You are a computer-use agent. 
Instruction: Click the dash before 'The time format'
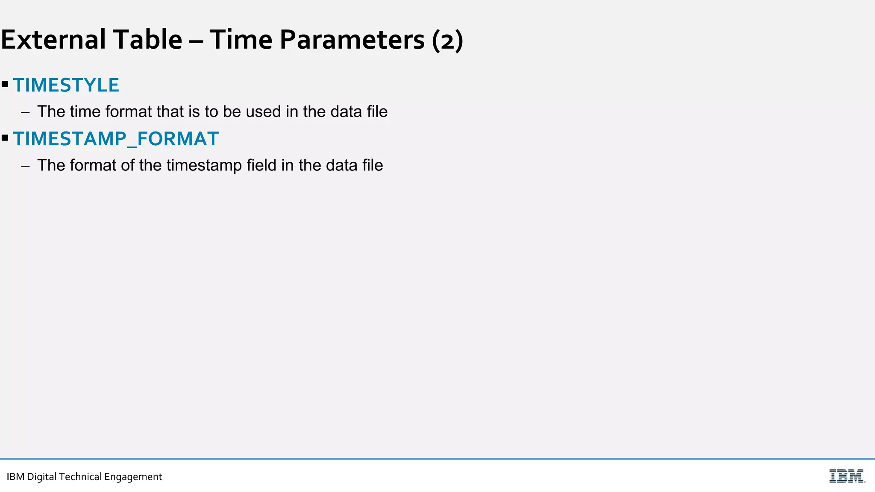pos(26,113)
